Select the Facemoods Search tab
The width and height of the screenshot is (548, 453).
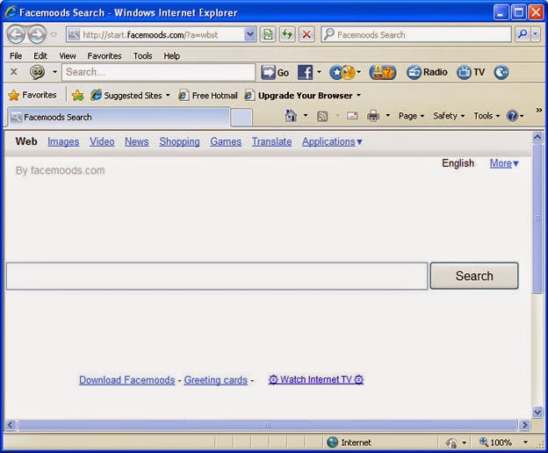(x=119, y=117)
